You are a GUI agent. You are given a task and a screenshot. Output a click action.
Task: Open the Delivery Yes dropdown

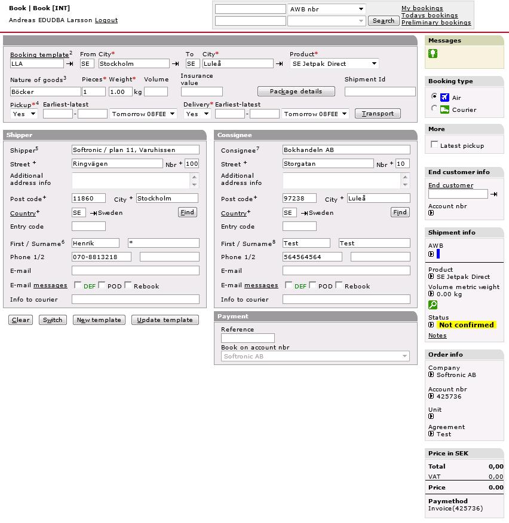(197, 114)
